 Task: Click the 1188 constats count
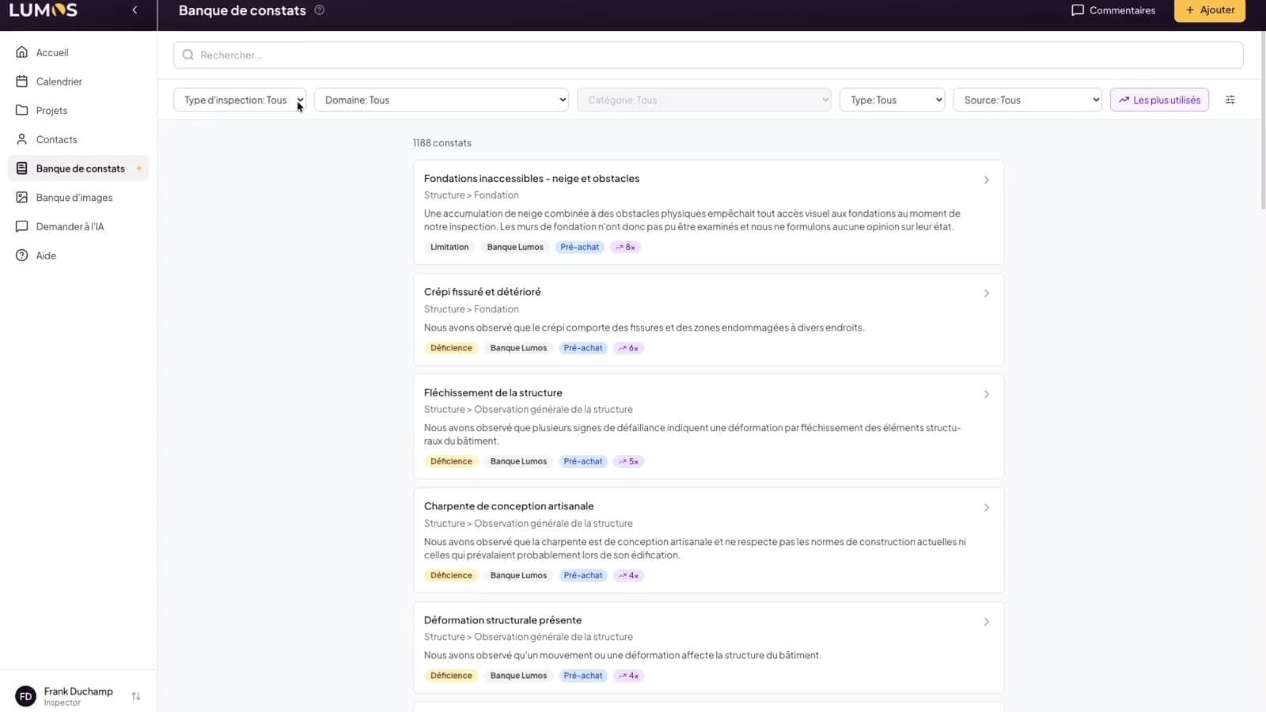(x=442, y=143)
